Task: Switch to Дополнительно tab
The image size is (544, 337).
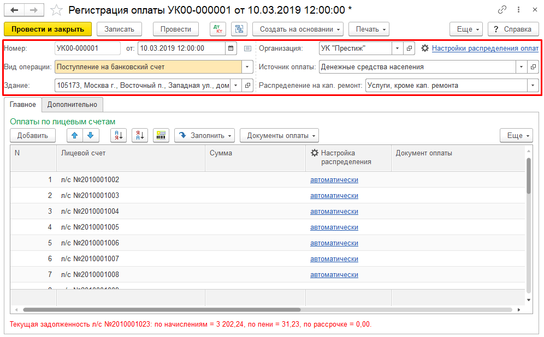Action: (x=72, y=105)
